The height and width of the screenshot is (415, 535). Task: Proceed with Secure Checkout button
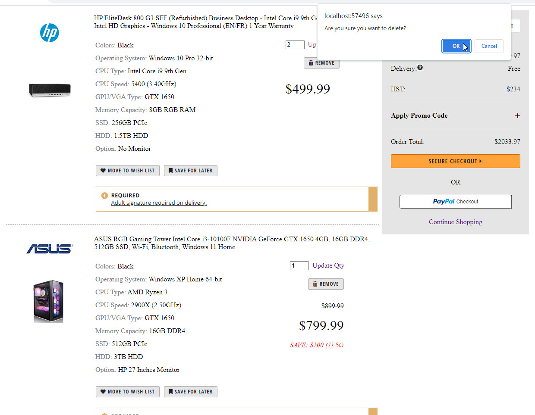[455, 161]
